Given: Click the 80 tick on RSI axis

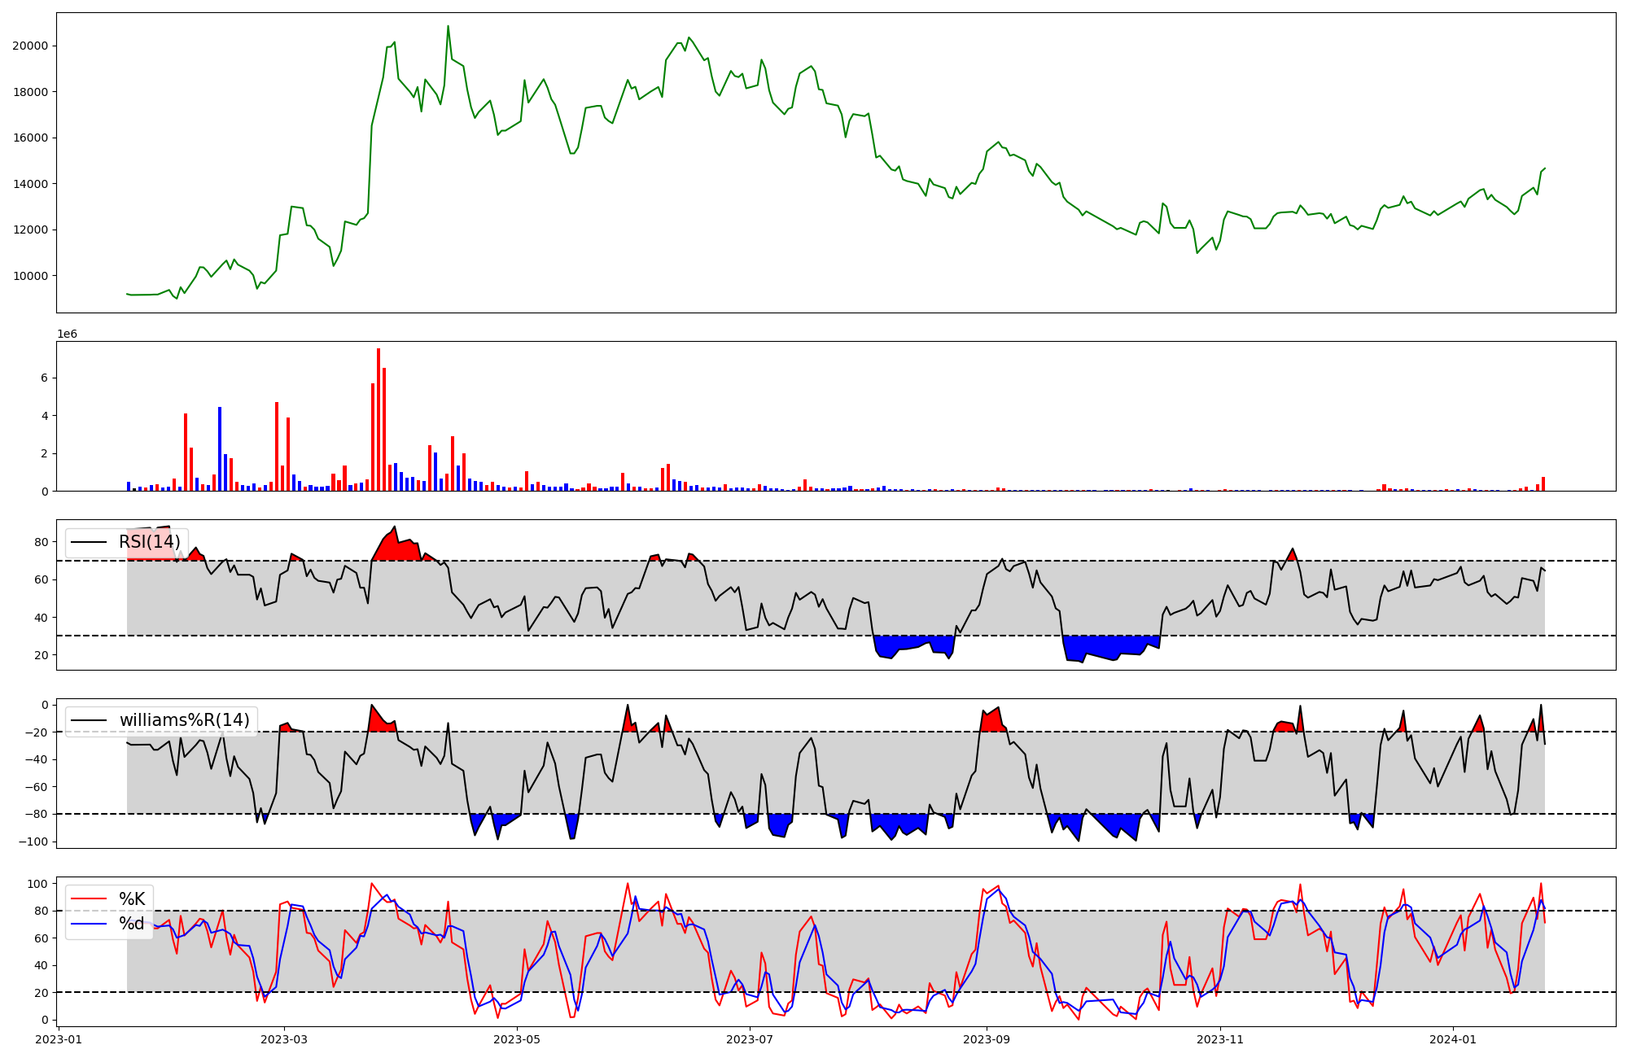Looking at the screenshot, I should point(41,542).
